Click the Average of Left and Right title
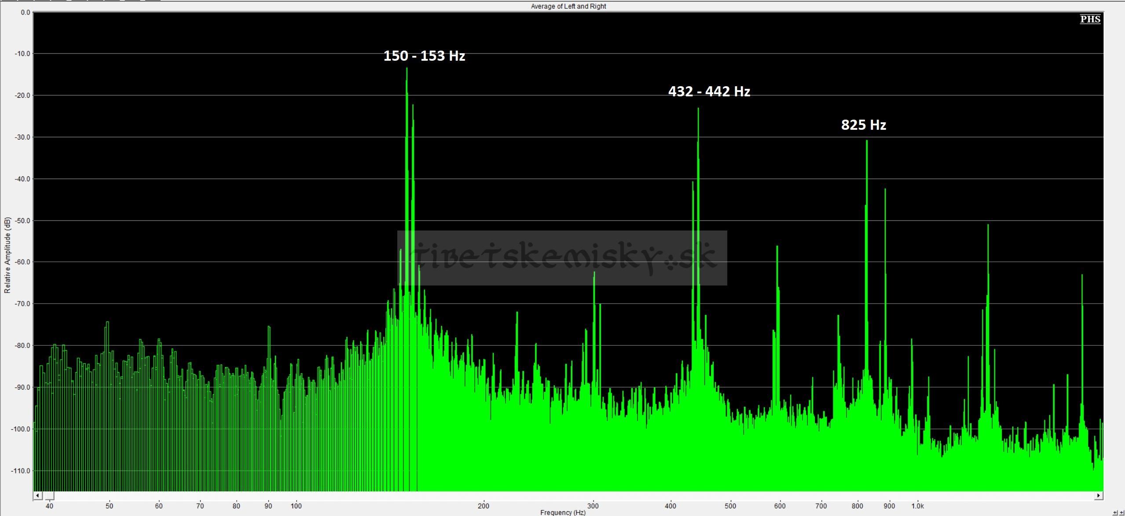 pyautogui.click(x=568, y=6)
